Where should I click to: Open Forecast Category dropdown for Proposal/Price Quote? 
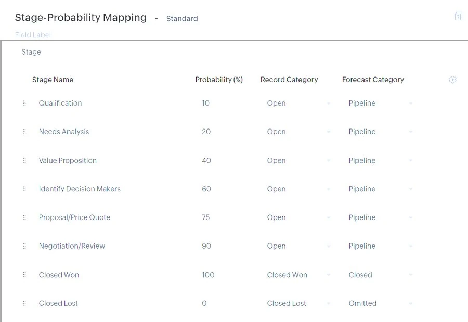click(380, 217)
